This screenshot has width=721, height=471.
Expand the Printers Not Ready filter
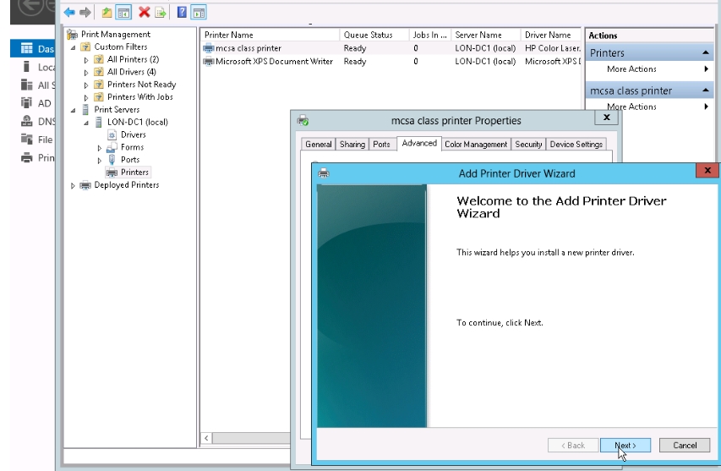tap(86, 85)
